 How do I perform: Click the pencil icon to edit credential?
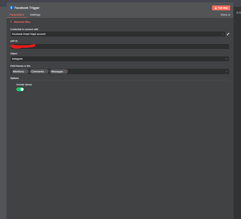click(x=228, y=34)
